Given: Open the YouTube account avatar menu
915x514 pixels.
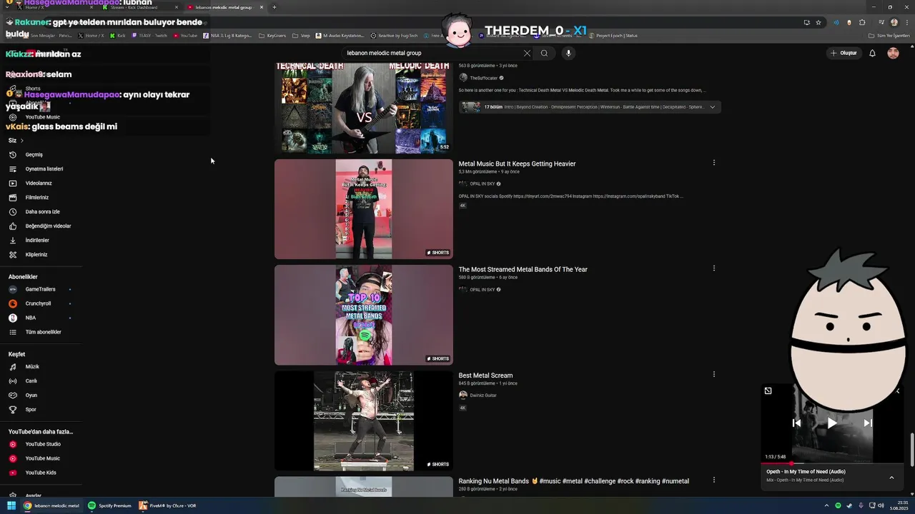Looking at the screenshot, I should 893,53.
